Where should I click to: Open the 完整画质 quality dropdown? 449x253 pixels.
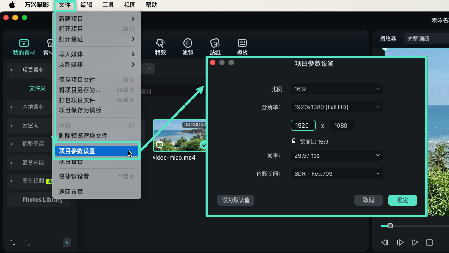point(426,39)
